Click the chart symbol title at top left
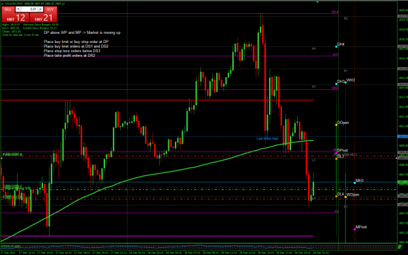Screen dimensions: 408x255 point(34,4)
